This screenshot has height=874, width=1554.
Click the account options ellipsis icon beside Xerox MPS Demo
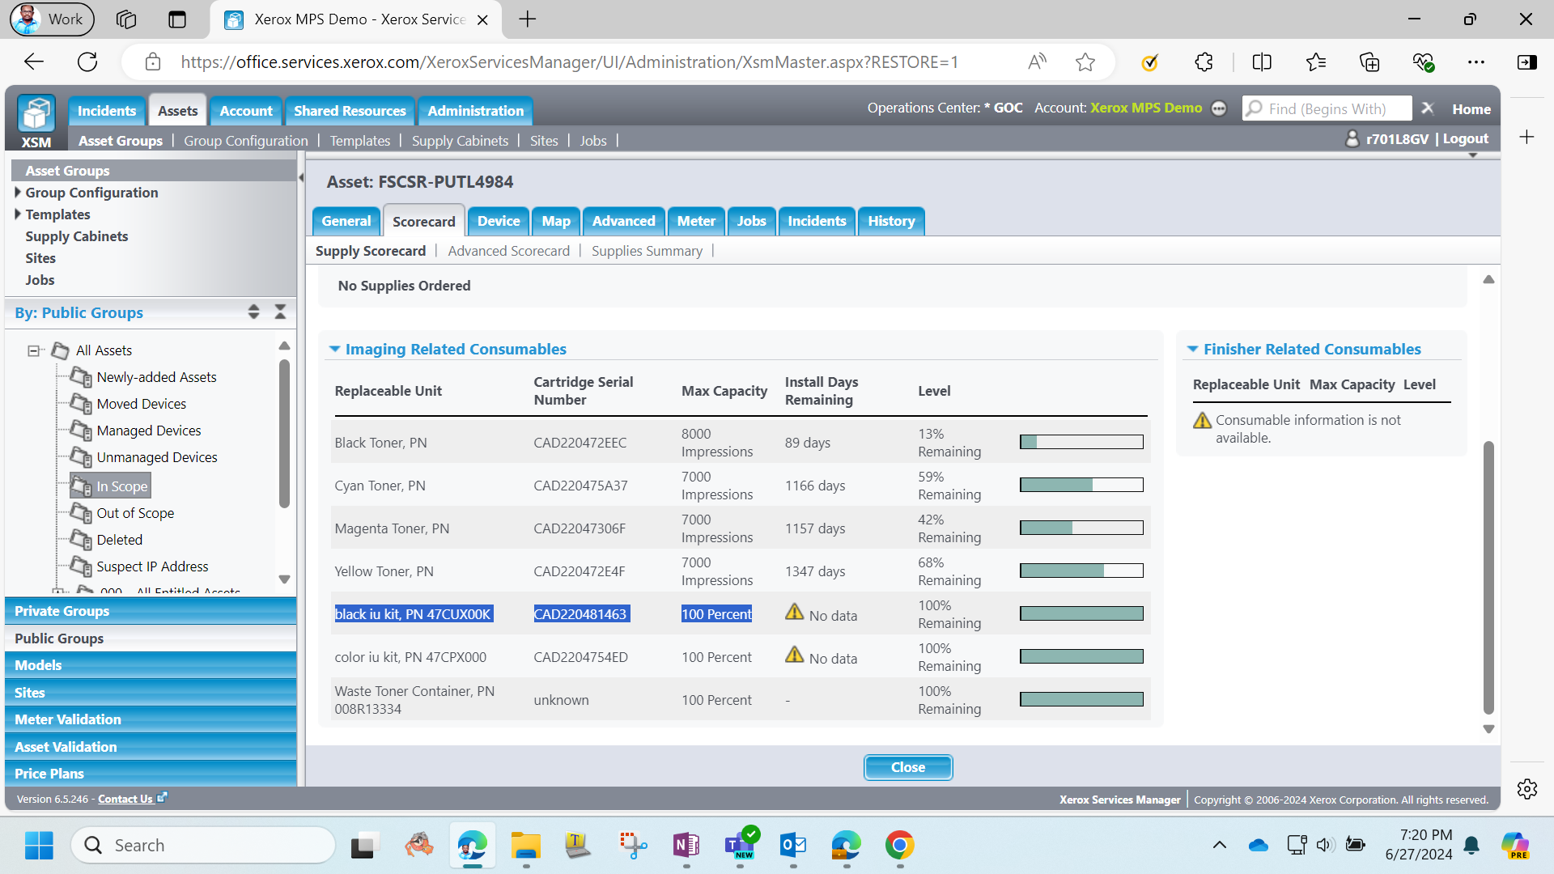(x=1219, y=108)
